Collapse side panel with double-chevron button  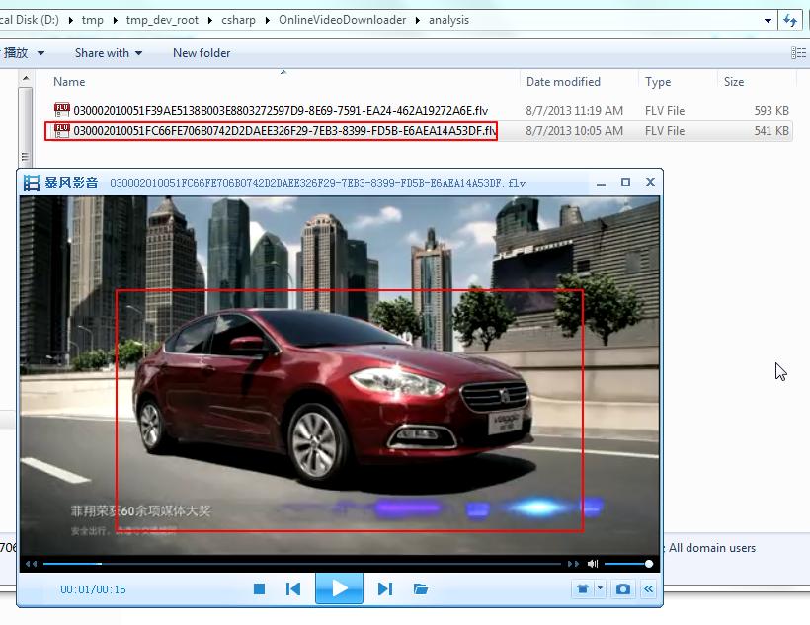649,589
